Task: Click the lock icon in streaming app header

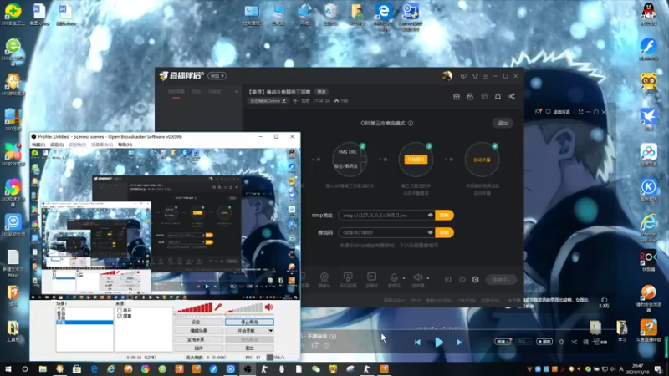Action: (470, 97)
